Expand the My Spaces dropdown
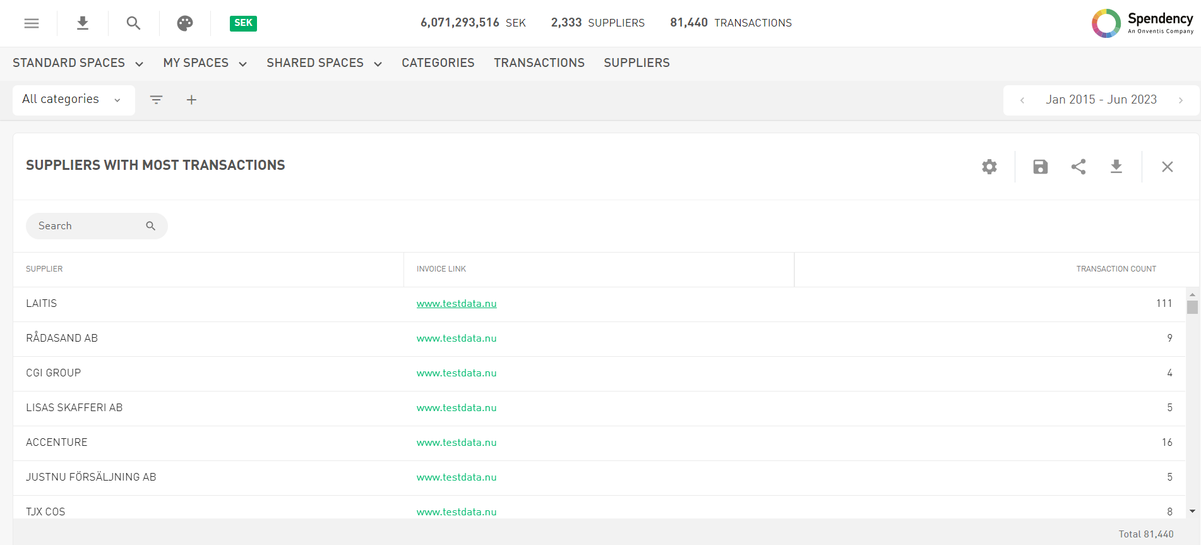 (205, 63)
